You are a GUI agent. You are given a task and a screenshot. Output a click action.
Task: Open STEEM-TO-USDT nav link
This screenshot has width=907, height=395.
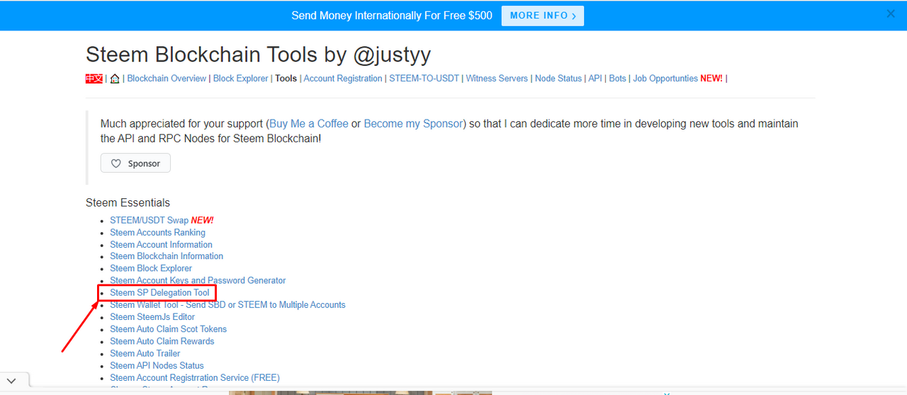click(424, 79)
